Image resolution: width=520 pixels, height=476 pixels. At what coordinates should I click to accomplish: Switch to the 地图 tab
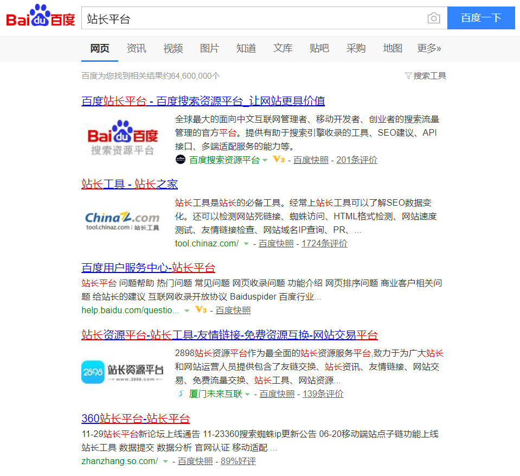pos(393,48)
